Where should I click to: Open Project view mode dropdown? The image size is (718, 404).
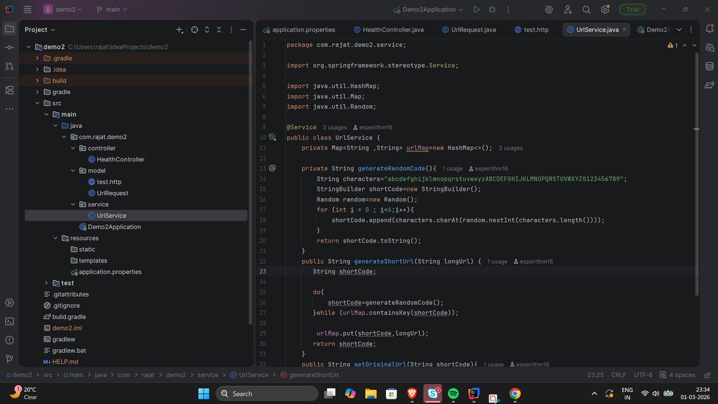tap(40, 29)
